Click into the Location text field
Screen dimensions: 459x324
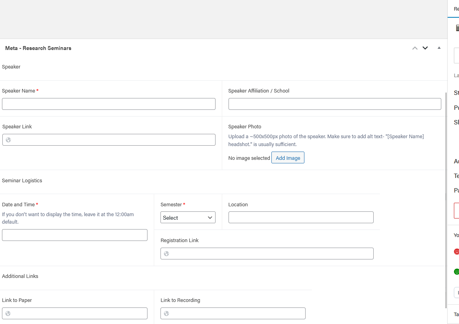pyautogui.click(x=300, y=217)
